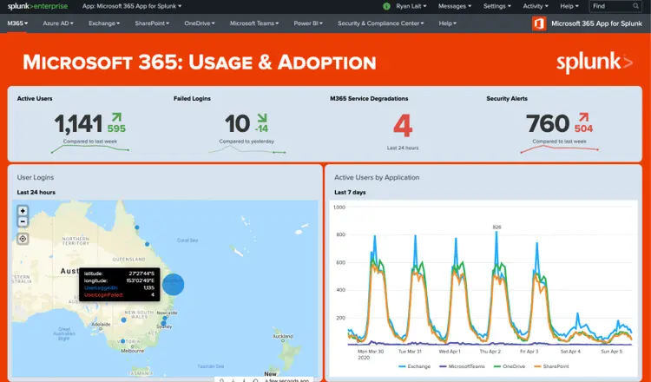651x382 pixels.
Task: Click the Active Users sparkline
Action: [90, 148]
